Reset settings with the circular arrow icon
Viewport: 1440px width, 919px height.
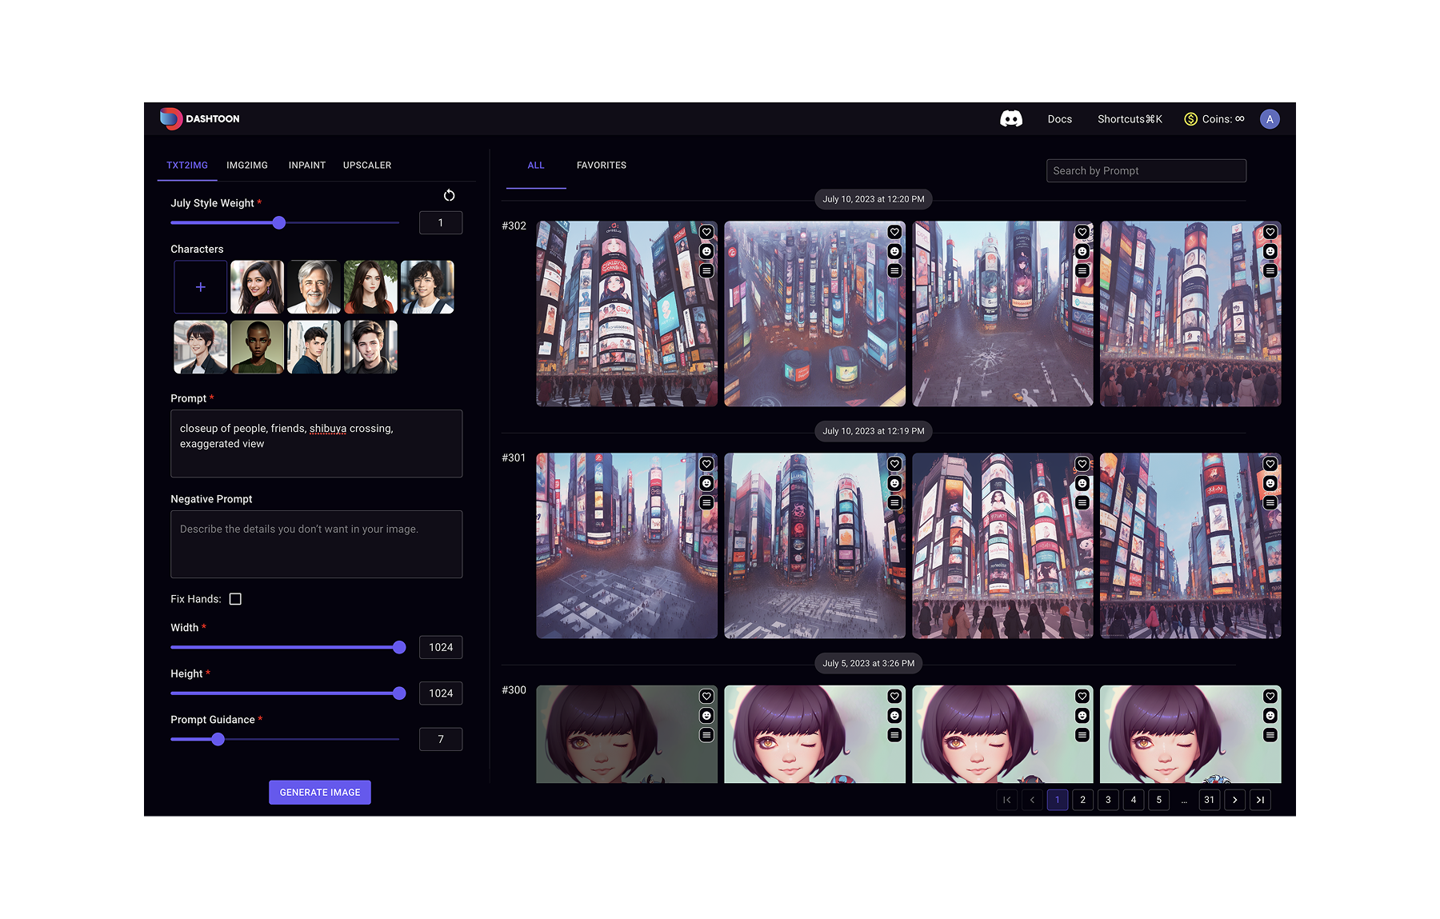[x=450, y=195]
